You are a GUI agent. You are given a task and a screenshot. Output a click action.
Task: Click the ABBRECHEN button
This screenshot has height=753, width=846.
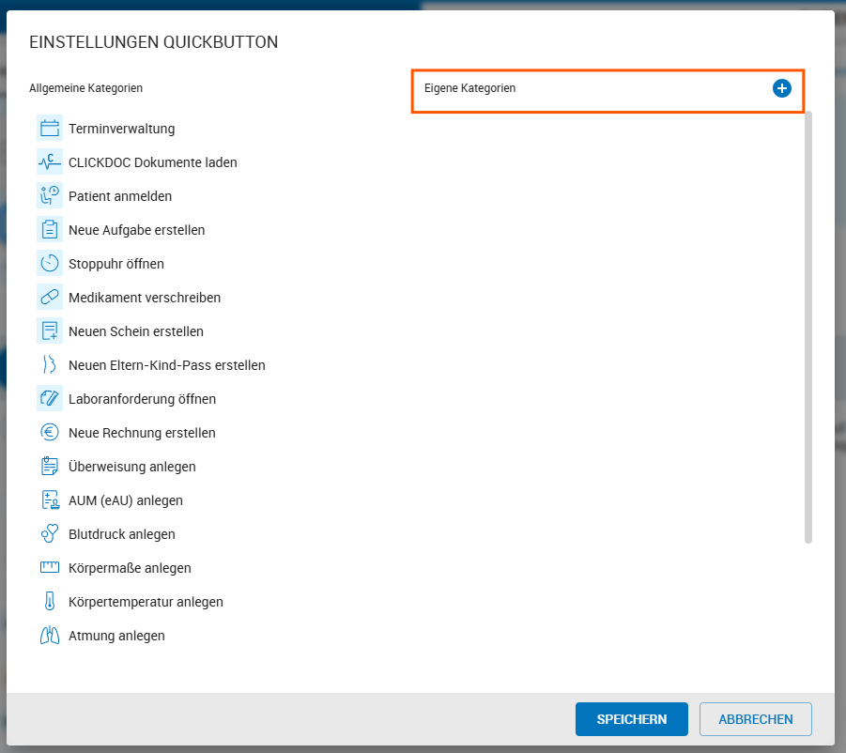[x=755, y=719]
